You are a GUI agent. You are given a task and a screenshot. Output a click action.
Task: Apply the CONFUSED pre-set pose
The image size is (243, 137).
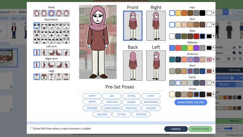(x=112, y=102)
